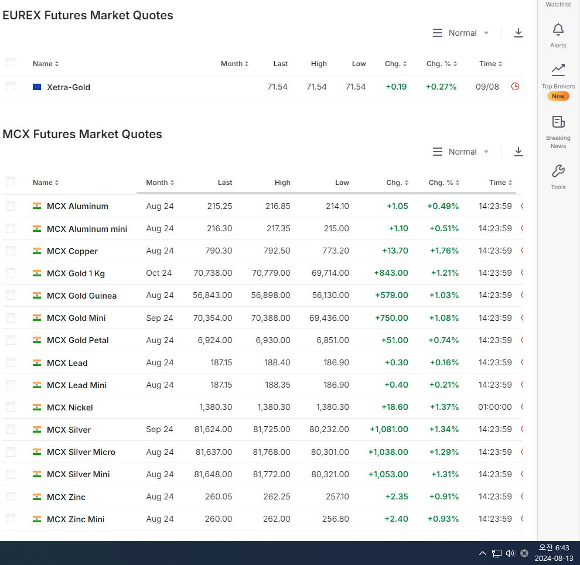Click the EU flag next to Xetra-Gold
The width and height of the screenshot is (580, 565).
tap(37, 87)
